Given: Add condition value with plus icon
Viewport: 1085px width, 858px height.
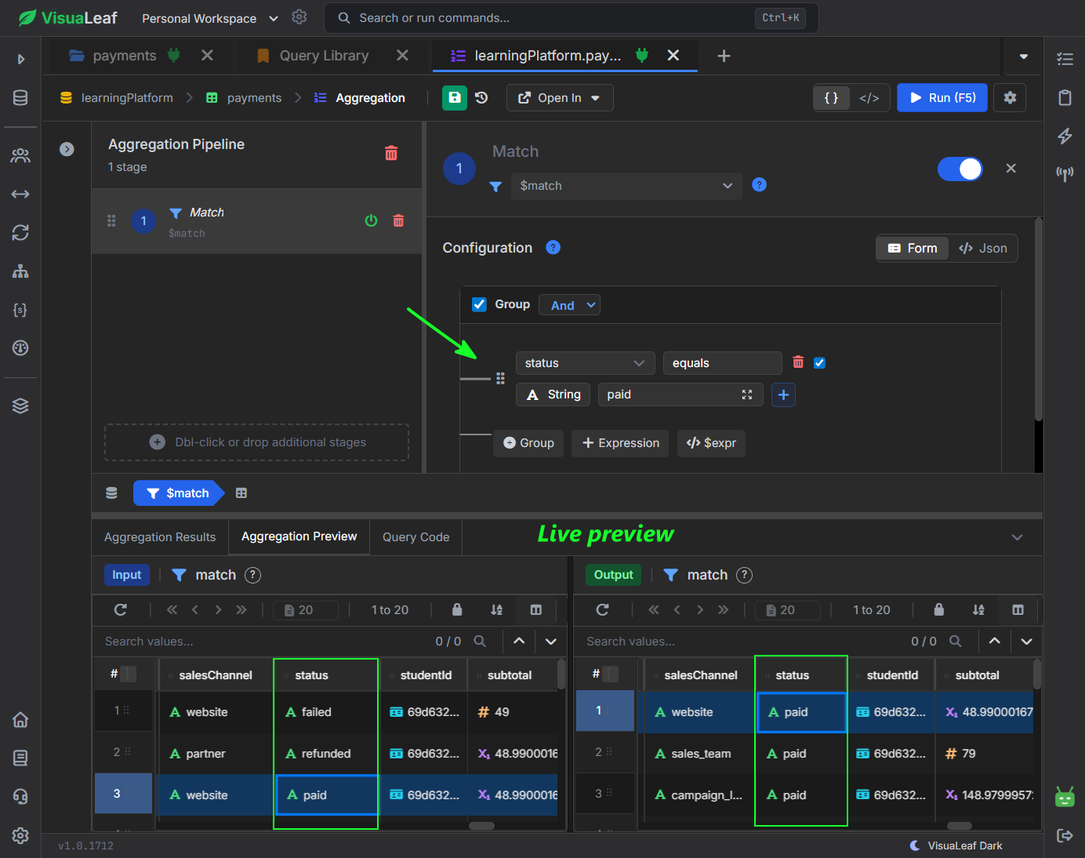Looking at the screenshot, I should (783, 394).
